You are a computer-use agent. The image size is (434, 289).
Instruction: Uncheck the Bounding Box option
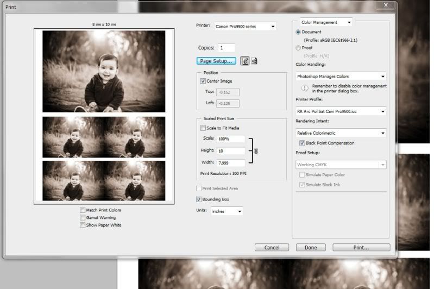coord(199,199)
